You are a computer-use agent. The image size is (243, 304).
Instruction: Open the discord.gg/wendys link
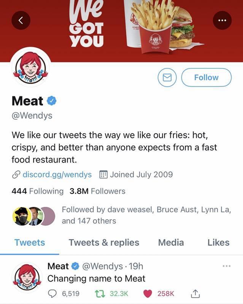(x=57, y=174)
